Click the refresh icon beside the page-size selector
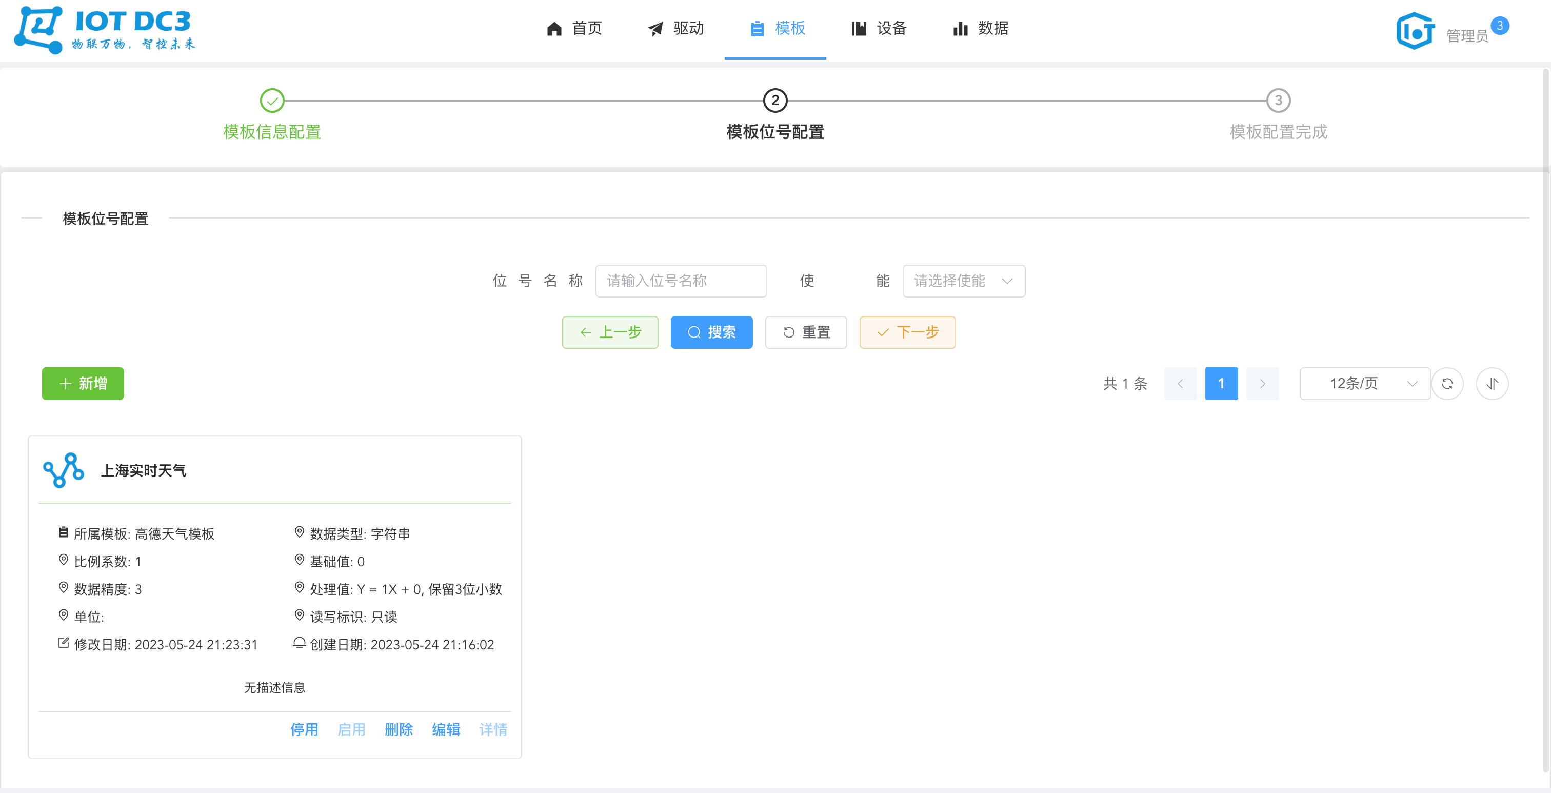The image size is (1551, 793). coord(1447,384)
